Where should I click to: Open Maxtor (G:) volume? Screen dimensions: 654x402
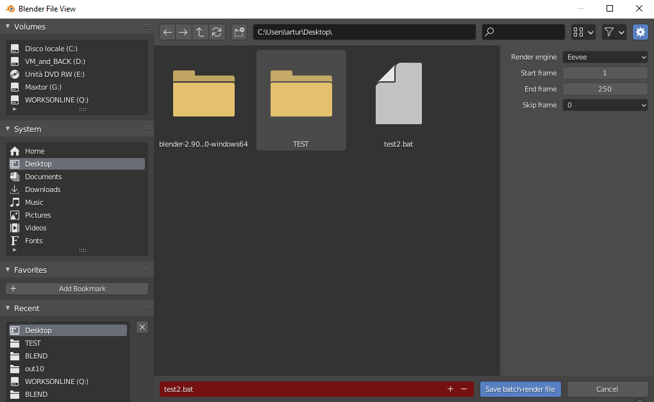[x=77, y=87]
